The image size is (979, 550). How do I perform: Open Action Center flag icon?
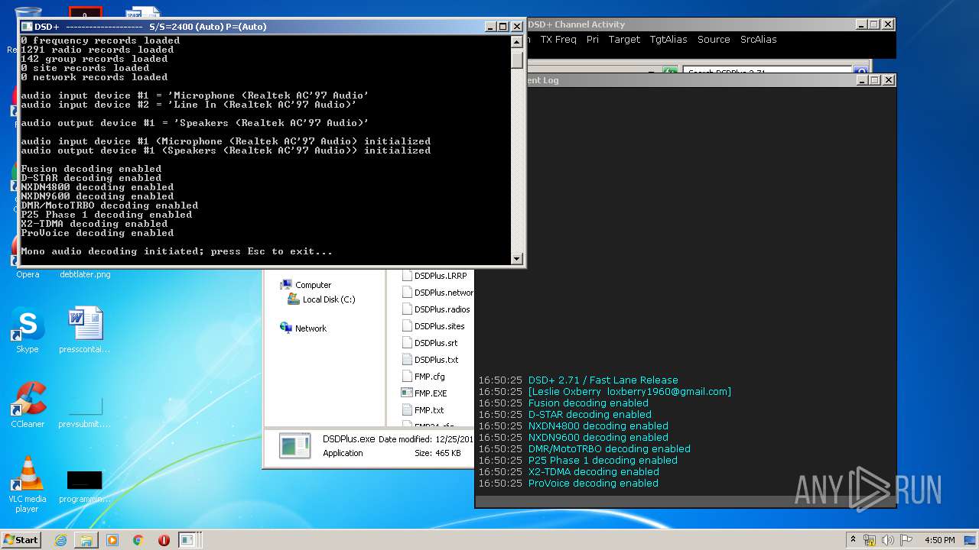tap(906, 540)
